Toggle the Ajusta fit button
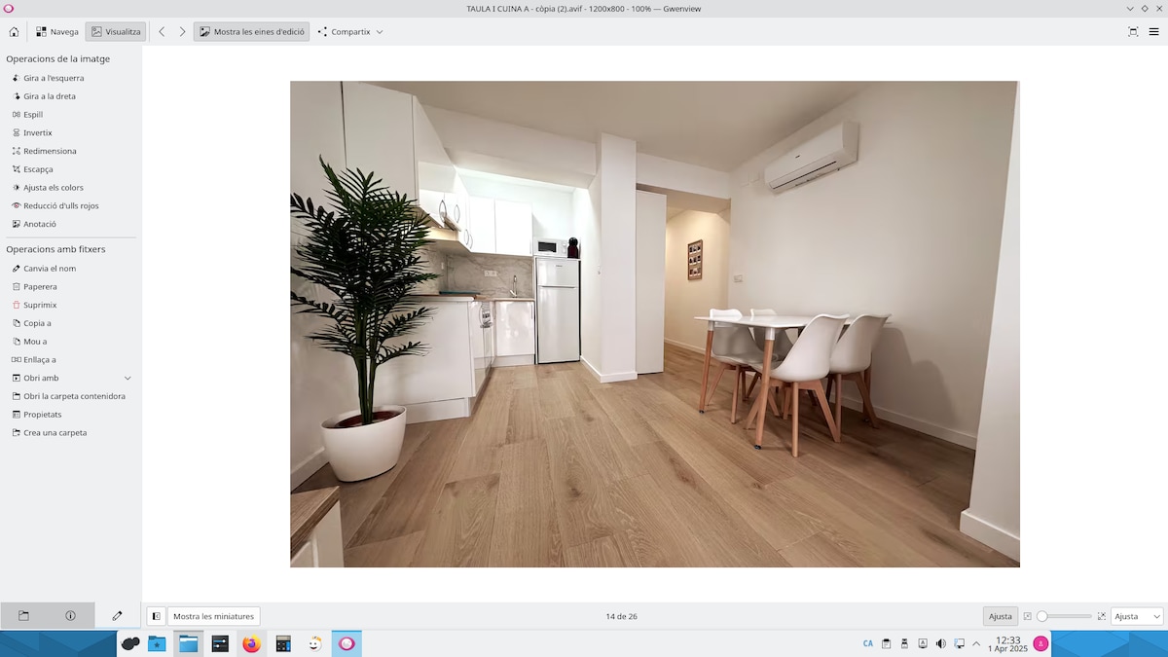The width and height of the screenshot is (1168, 657). click(1001, 616)
